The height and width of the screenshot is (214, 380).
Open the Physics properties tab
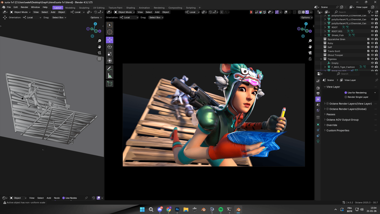(318, 130)
